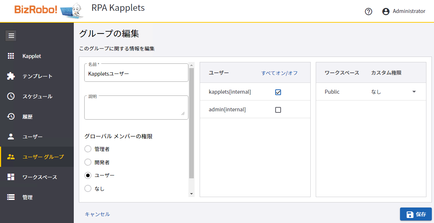Open the 管理 menu item
This screenshot has width=434, height=223.
(x=37, y=197)
